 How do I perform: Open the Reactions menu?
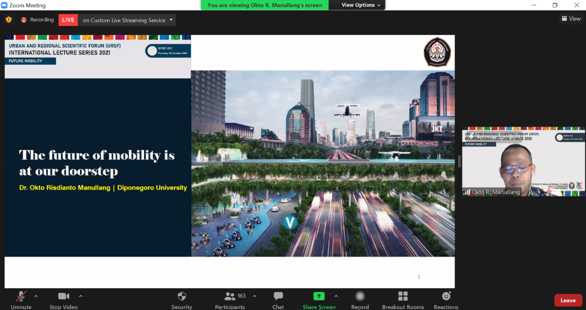pyautogui.click(x=446, y=296)
